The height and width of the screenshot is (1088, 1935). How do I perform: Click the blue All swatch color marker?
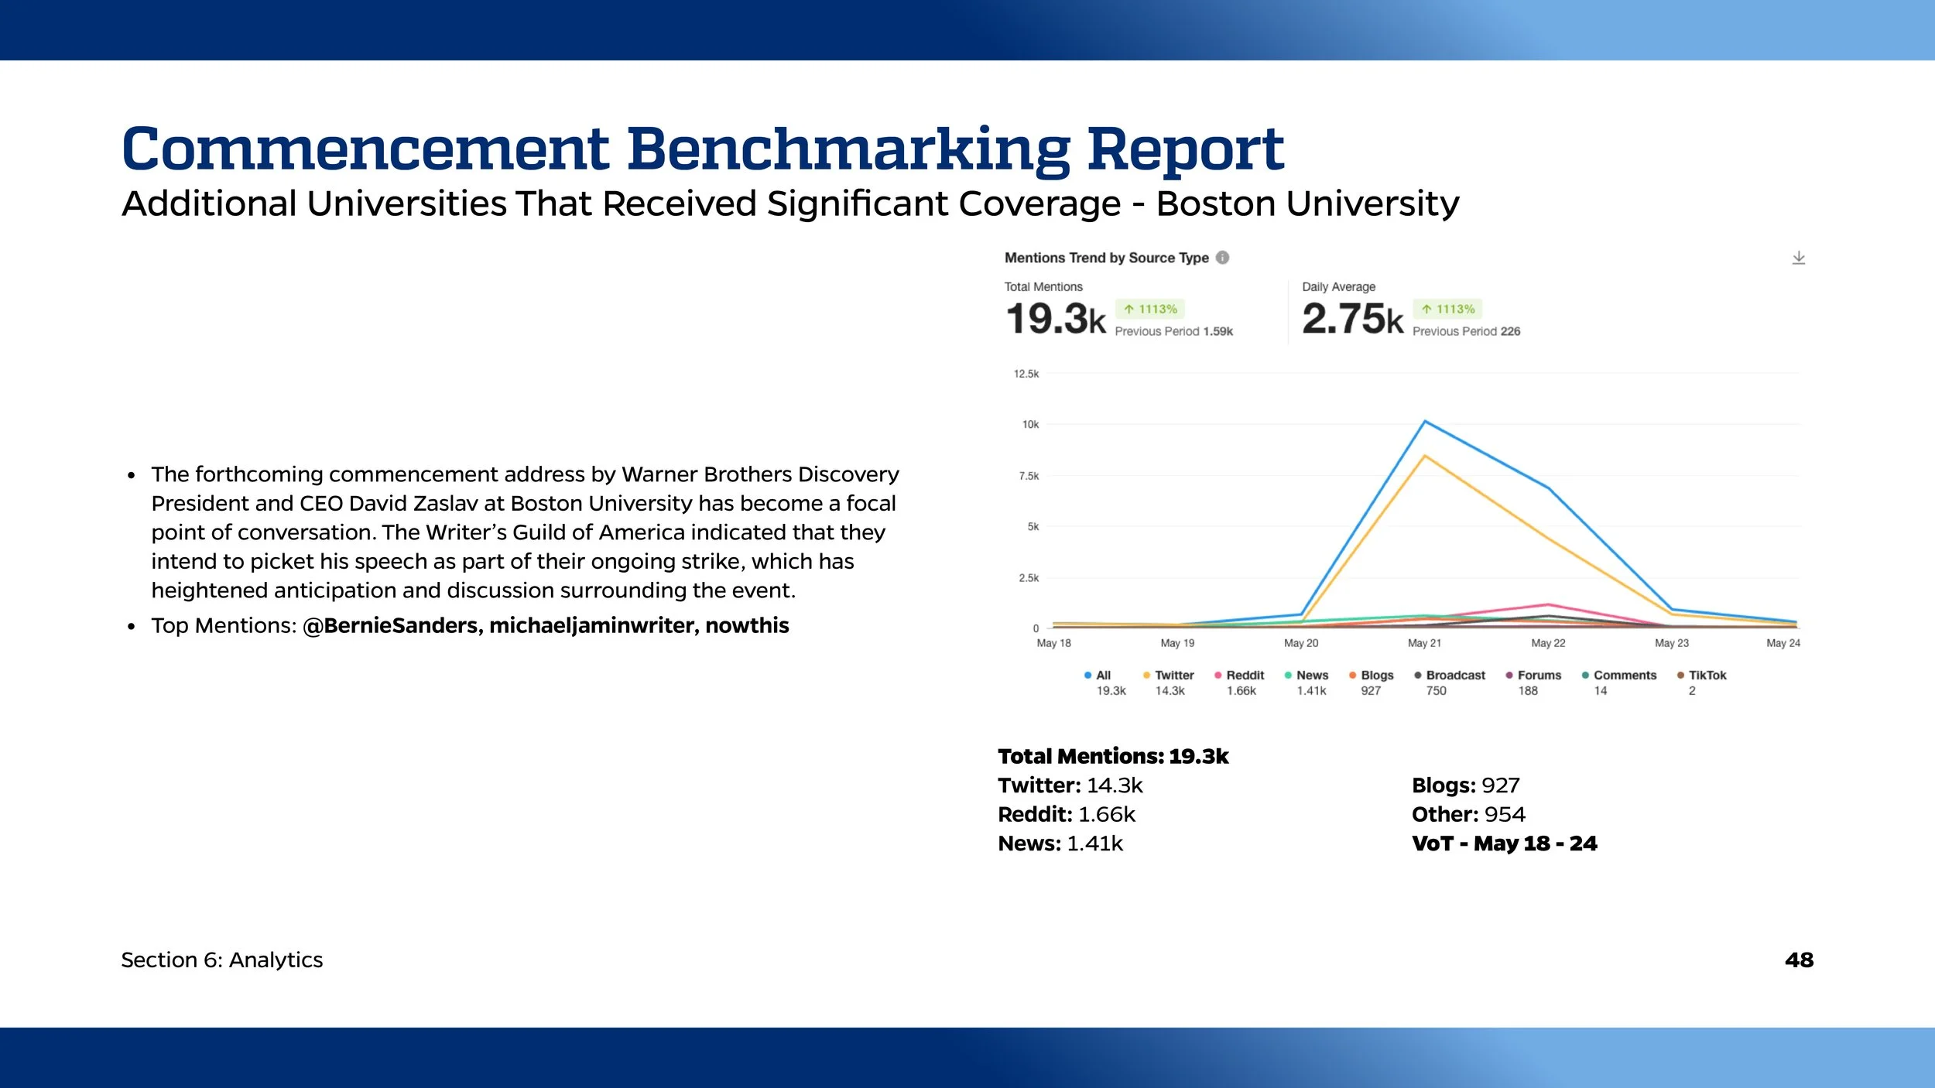pos(1087,674)
